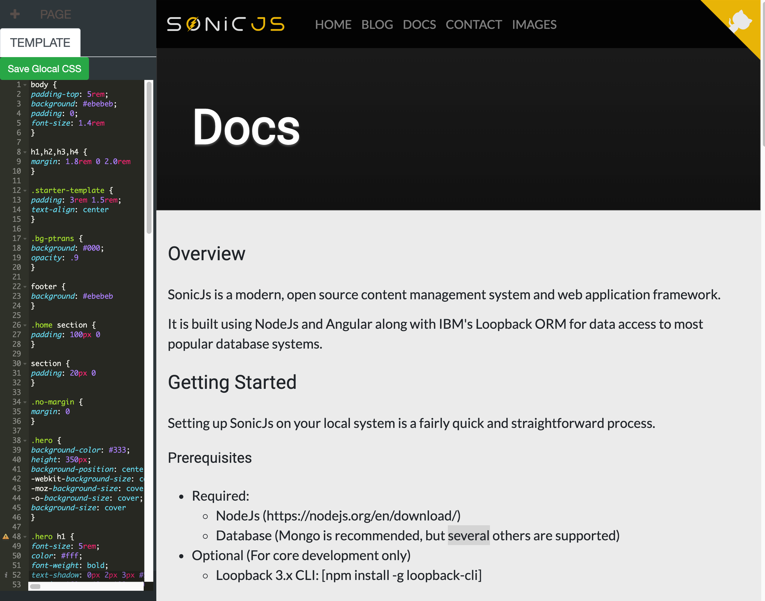This screenshot has height=601, width=765.
Task: Click the editor vertical scrollbar thumb
Action: [149, 157]
